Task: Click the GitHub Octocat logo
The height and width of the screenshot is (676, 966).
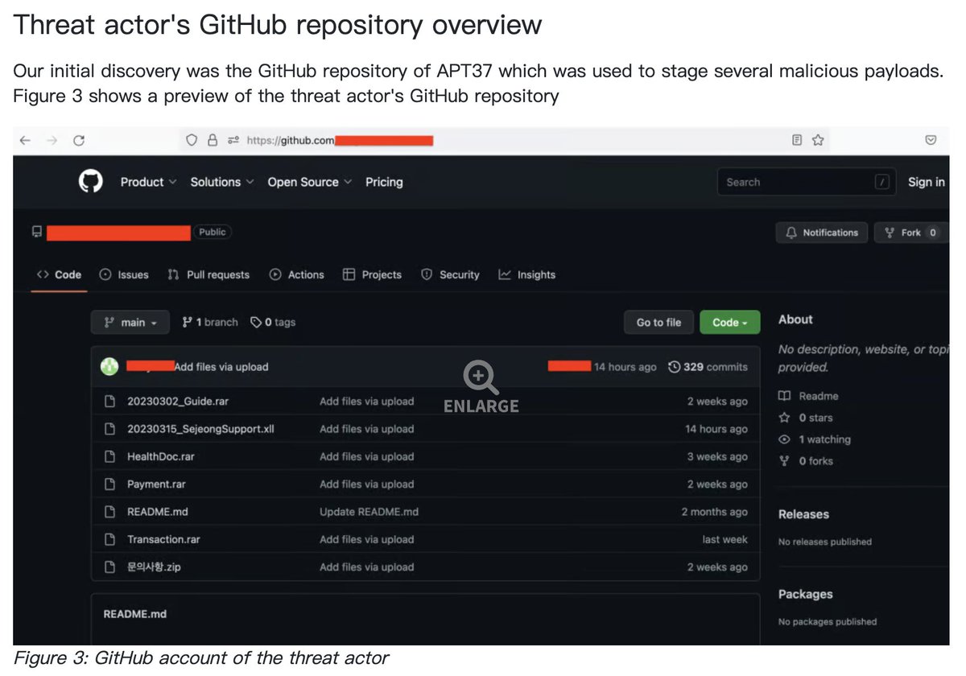Action: pos(91,182)
